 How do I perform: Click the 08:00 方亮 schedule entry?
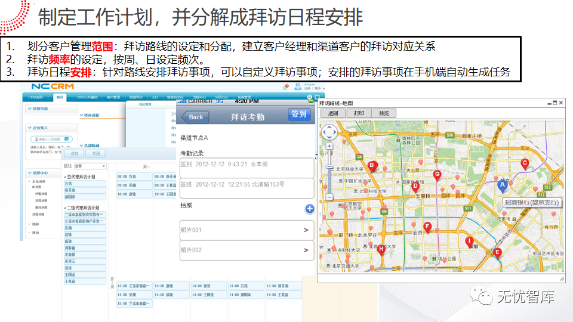134,177
